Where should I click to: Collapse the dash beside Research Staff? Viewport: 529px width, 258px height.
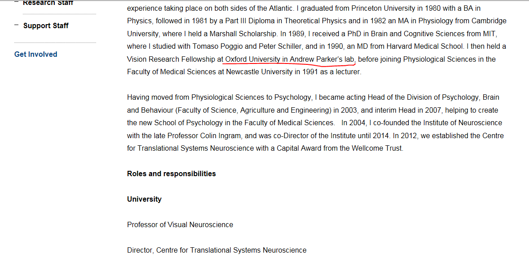17,2
